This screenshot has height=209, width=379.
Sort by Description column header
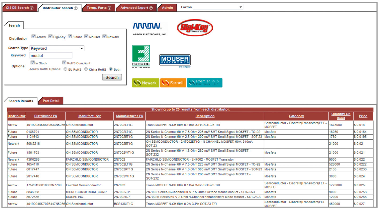(205, 116)
